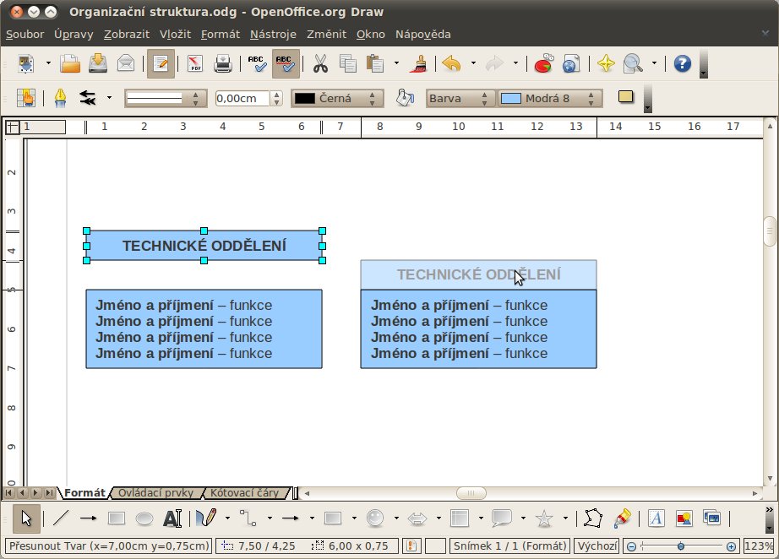Viewport: 779px width, 559px height.
Task: Click the line width field 0,00cm
Action: (x=242, y=98)
